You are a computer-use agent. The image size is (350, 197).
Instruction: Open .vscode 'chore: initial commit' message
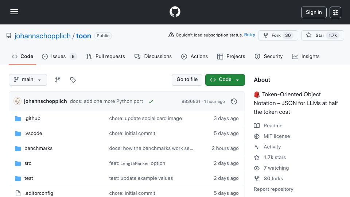[132, 134]
